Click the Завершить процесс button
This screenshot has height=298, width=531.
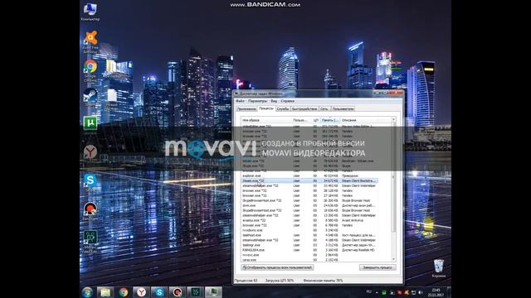(378, 267)
